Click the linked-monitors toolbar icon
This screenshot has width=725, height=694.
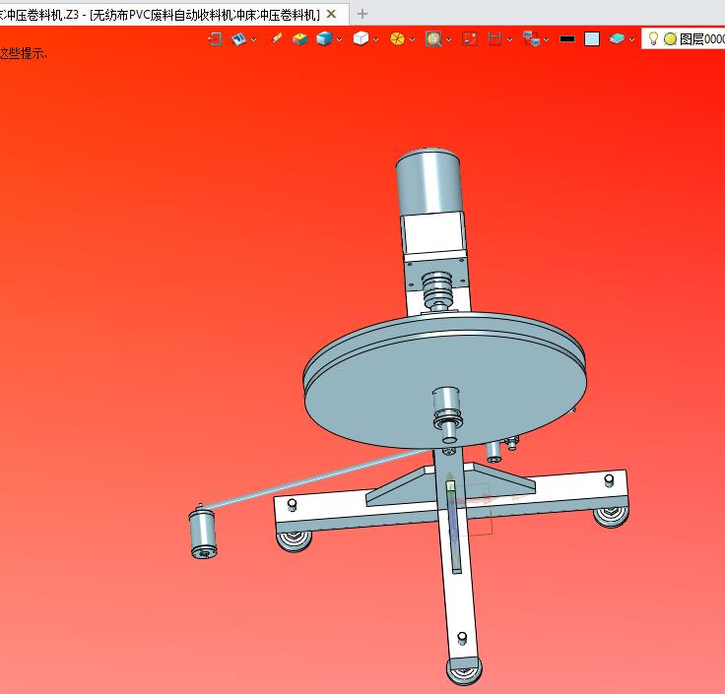click(x=531, y=38)
